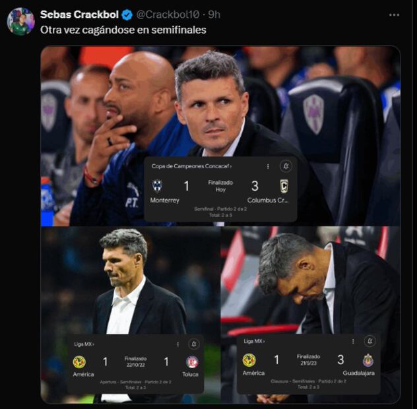Image resolution: width=417 pixels, height=409 pixels.
Task: Click América crest in the Toluca match card
Action: (x=79, y=362)
